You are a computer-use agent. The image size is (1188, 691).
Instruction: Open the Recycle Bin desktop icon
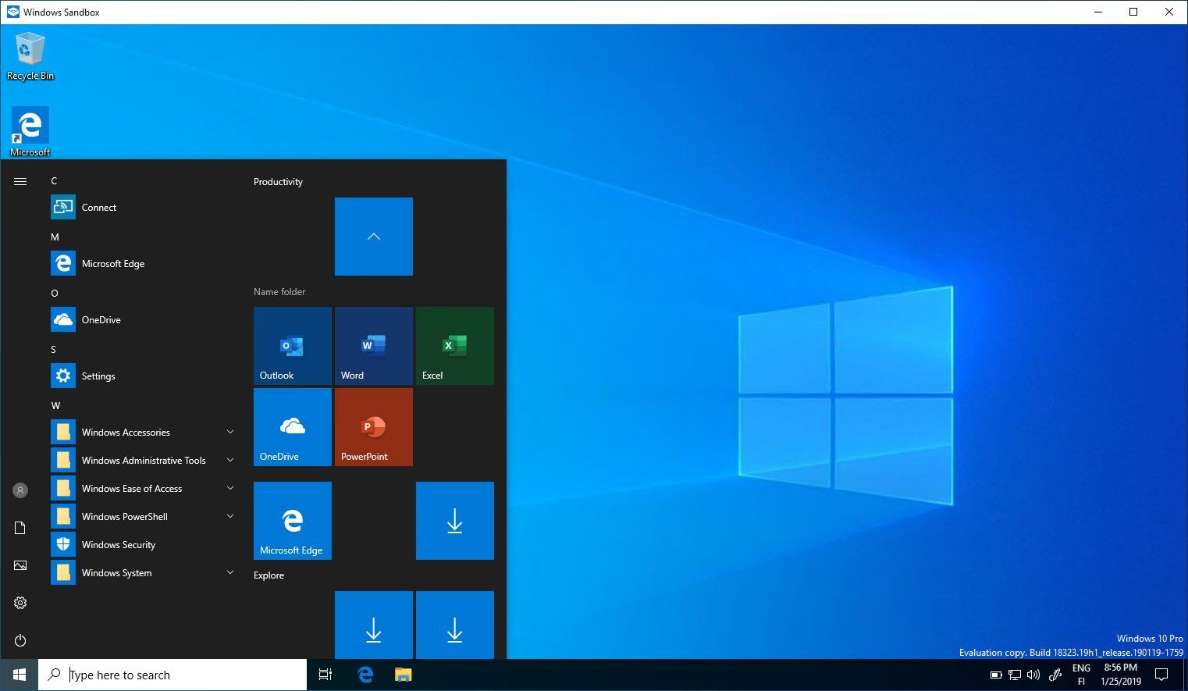[30, 55]
